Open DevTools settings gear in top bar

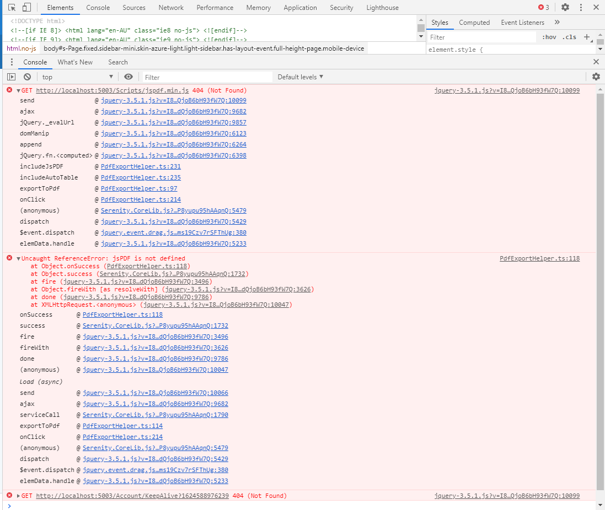pos(565,7)
